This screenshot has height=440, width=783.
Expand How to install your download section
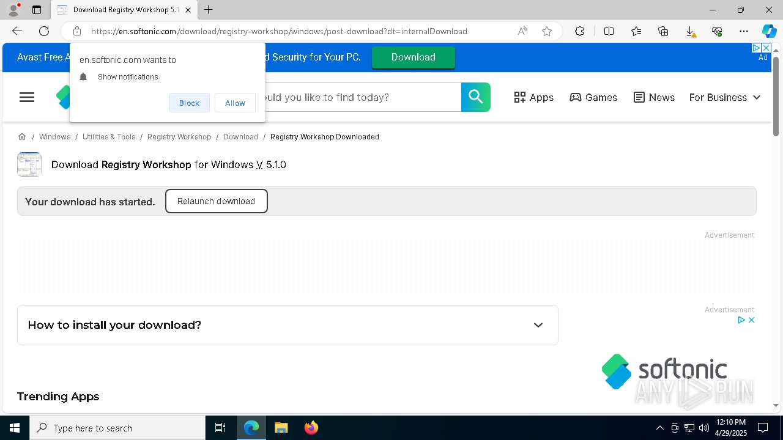pyautogui.click(x=288, y=325)
